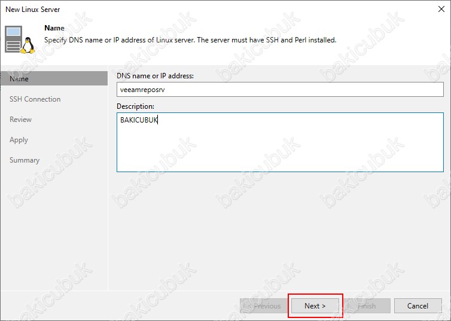Click the 'New Linux Server' title bar text
This screenshot has height=321, width=451.
pos(33,10)
